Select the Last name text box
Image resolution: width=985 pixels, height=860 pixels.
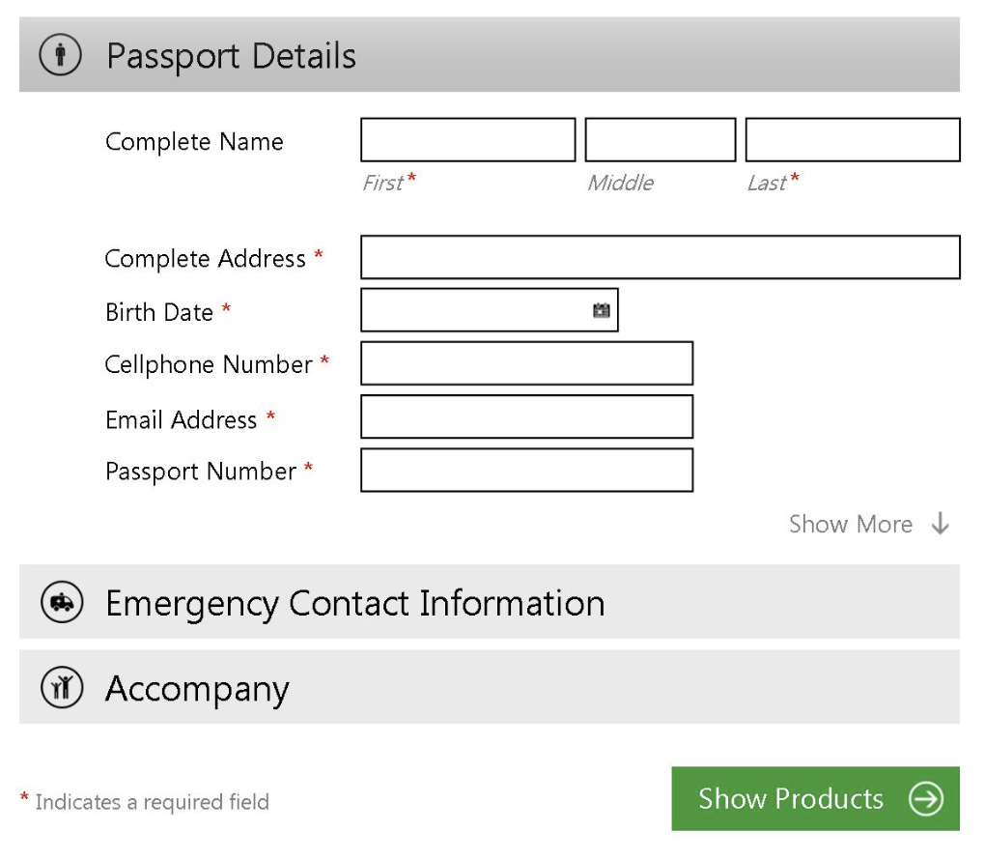click(x=852, y=140)
